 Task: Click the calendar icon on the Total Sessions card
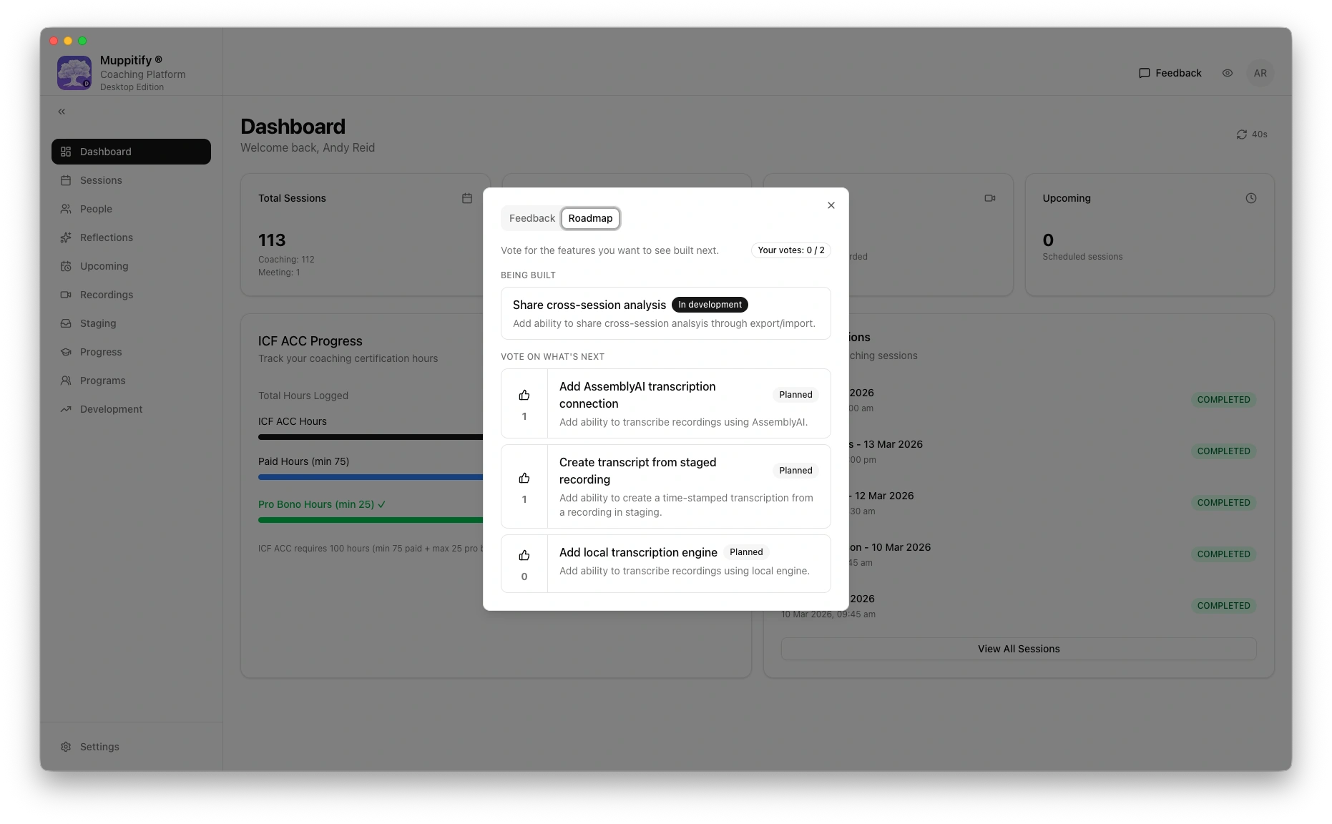click(466, 198)
